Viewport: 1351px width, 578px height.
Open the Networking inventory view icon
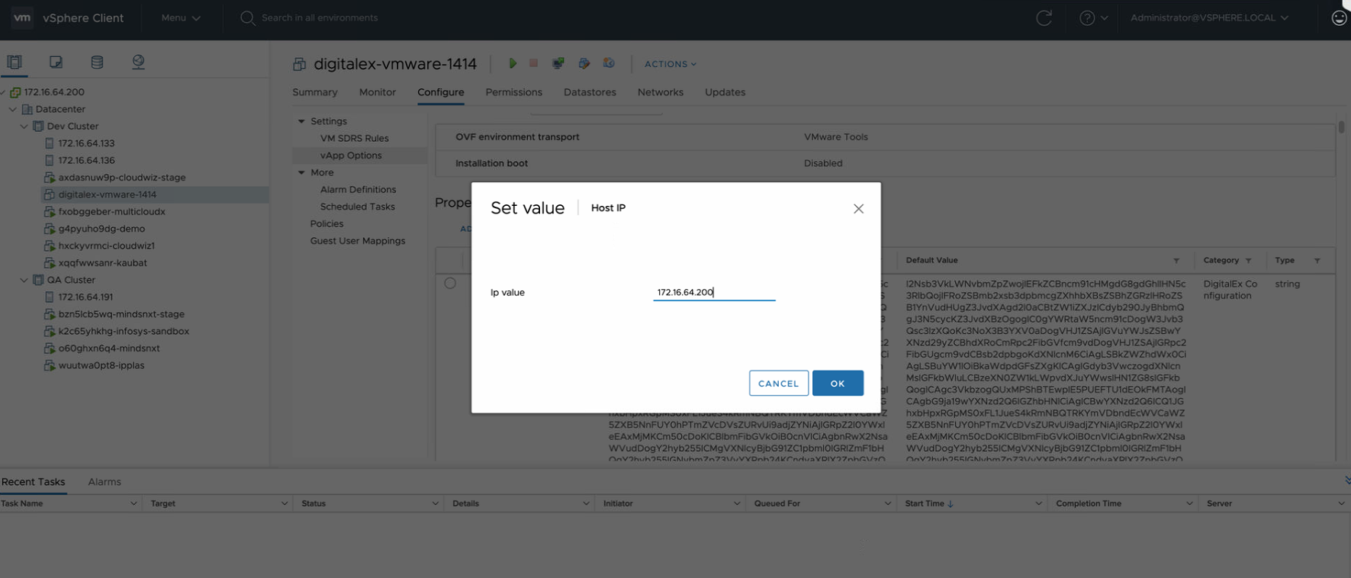coord(138,63)
